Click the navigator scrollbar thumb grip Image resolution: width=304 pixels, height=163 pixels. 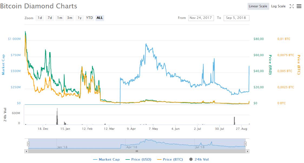[x=137, y=151]
